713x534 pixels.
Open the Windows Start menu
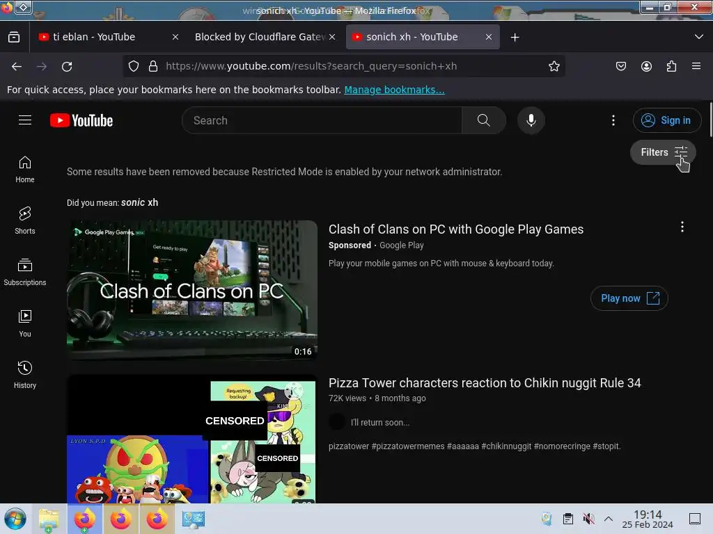pos(15,519)
